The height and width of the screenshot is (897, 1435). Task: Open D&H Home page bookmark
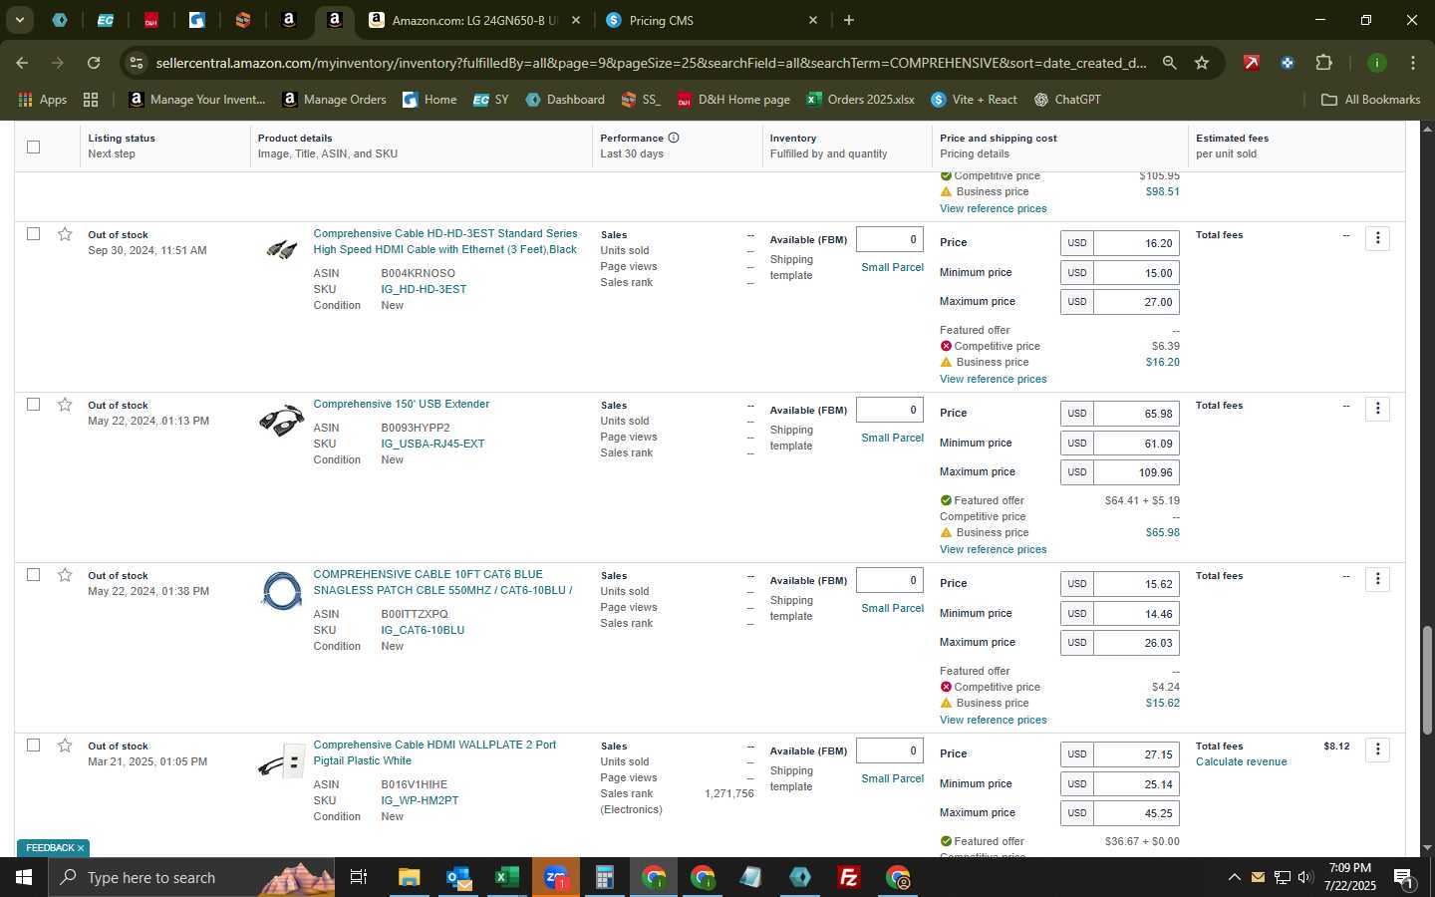click(733, 100)
